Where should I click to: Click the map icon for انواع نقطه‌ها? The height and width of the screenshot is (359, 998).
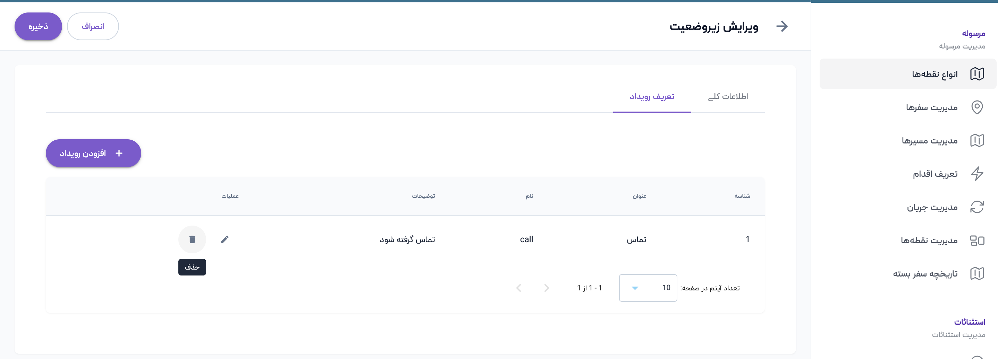[977, 74]
